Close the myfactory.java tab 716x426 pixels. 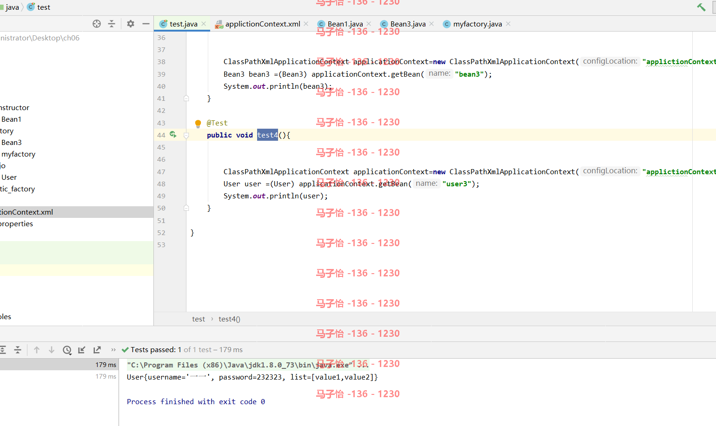tap(508, 24)
